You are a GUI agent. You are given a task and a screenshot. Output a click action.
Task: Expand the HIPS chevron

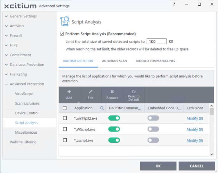(x=6, y=45)
